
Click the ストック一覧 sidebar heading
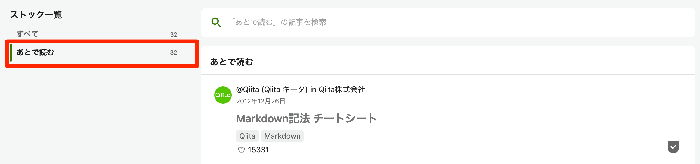pos(36,15)
